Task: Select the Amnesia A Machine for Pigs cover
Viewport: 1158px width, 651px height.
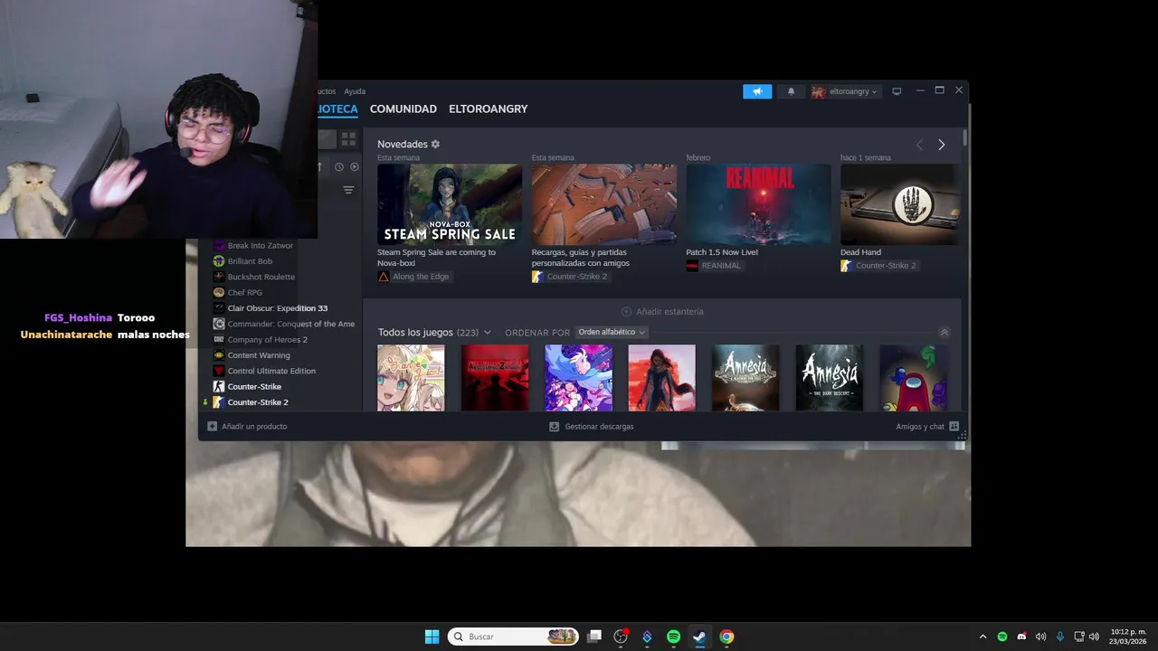Action: click(x=745, y=378)
